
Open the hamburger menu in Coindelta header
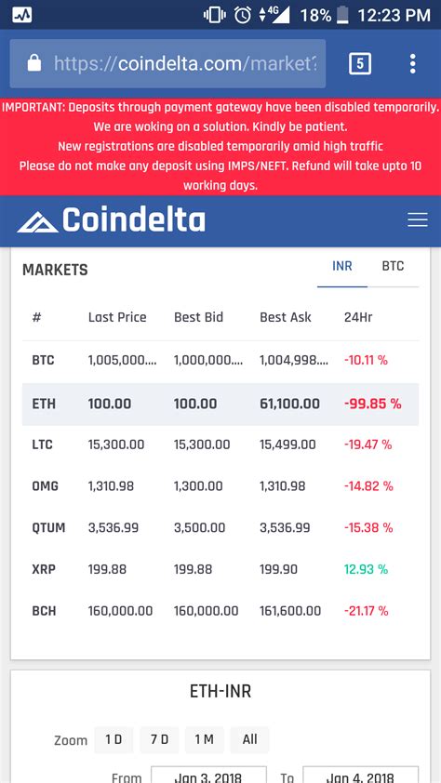[418, 220]
